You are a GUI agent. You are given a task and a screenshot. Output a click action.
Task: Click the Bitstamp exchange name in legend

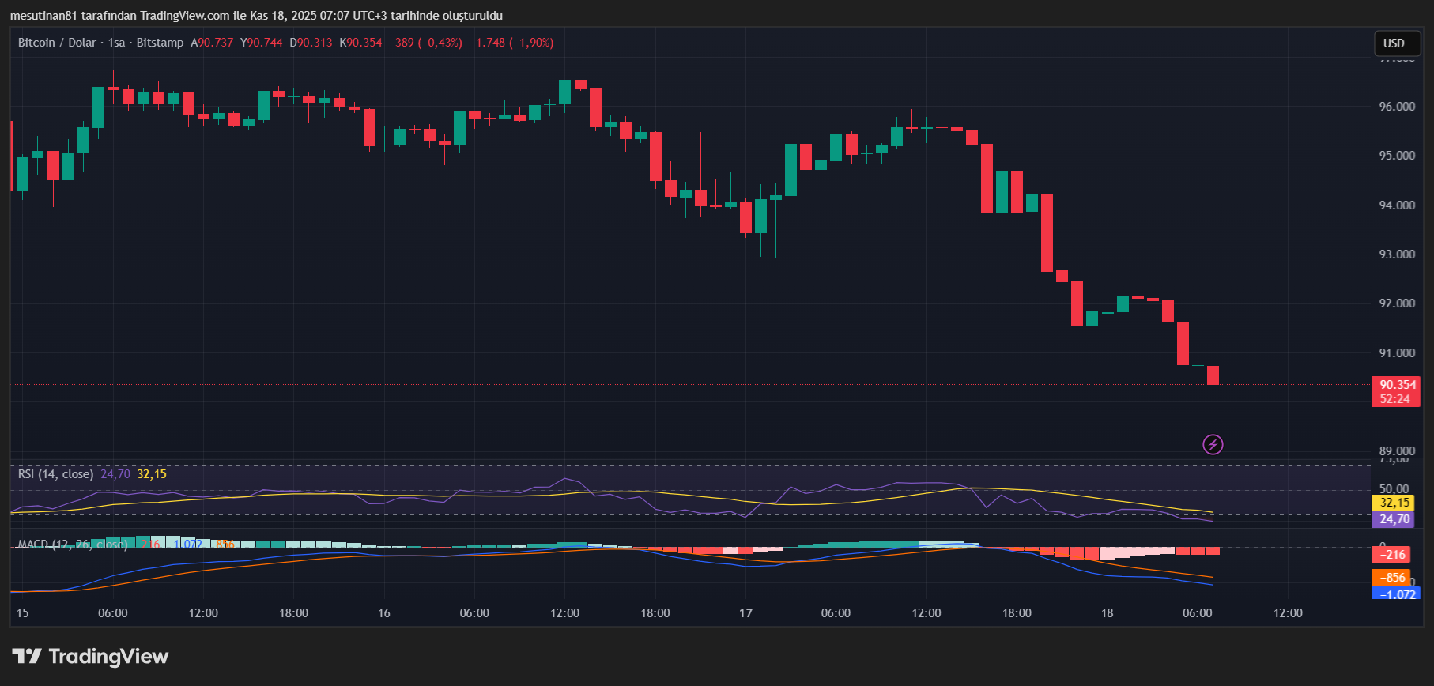(x=160, y=43)
